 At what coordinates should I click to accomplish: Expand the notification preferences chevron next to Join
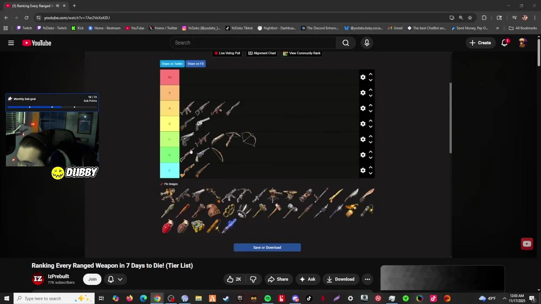click(120, 279)
